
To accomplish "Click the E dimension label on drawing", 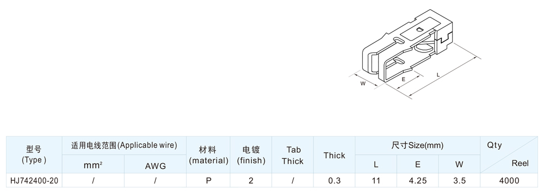I will (404, 79).
